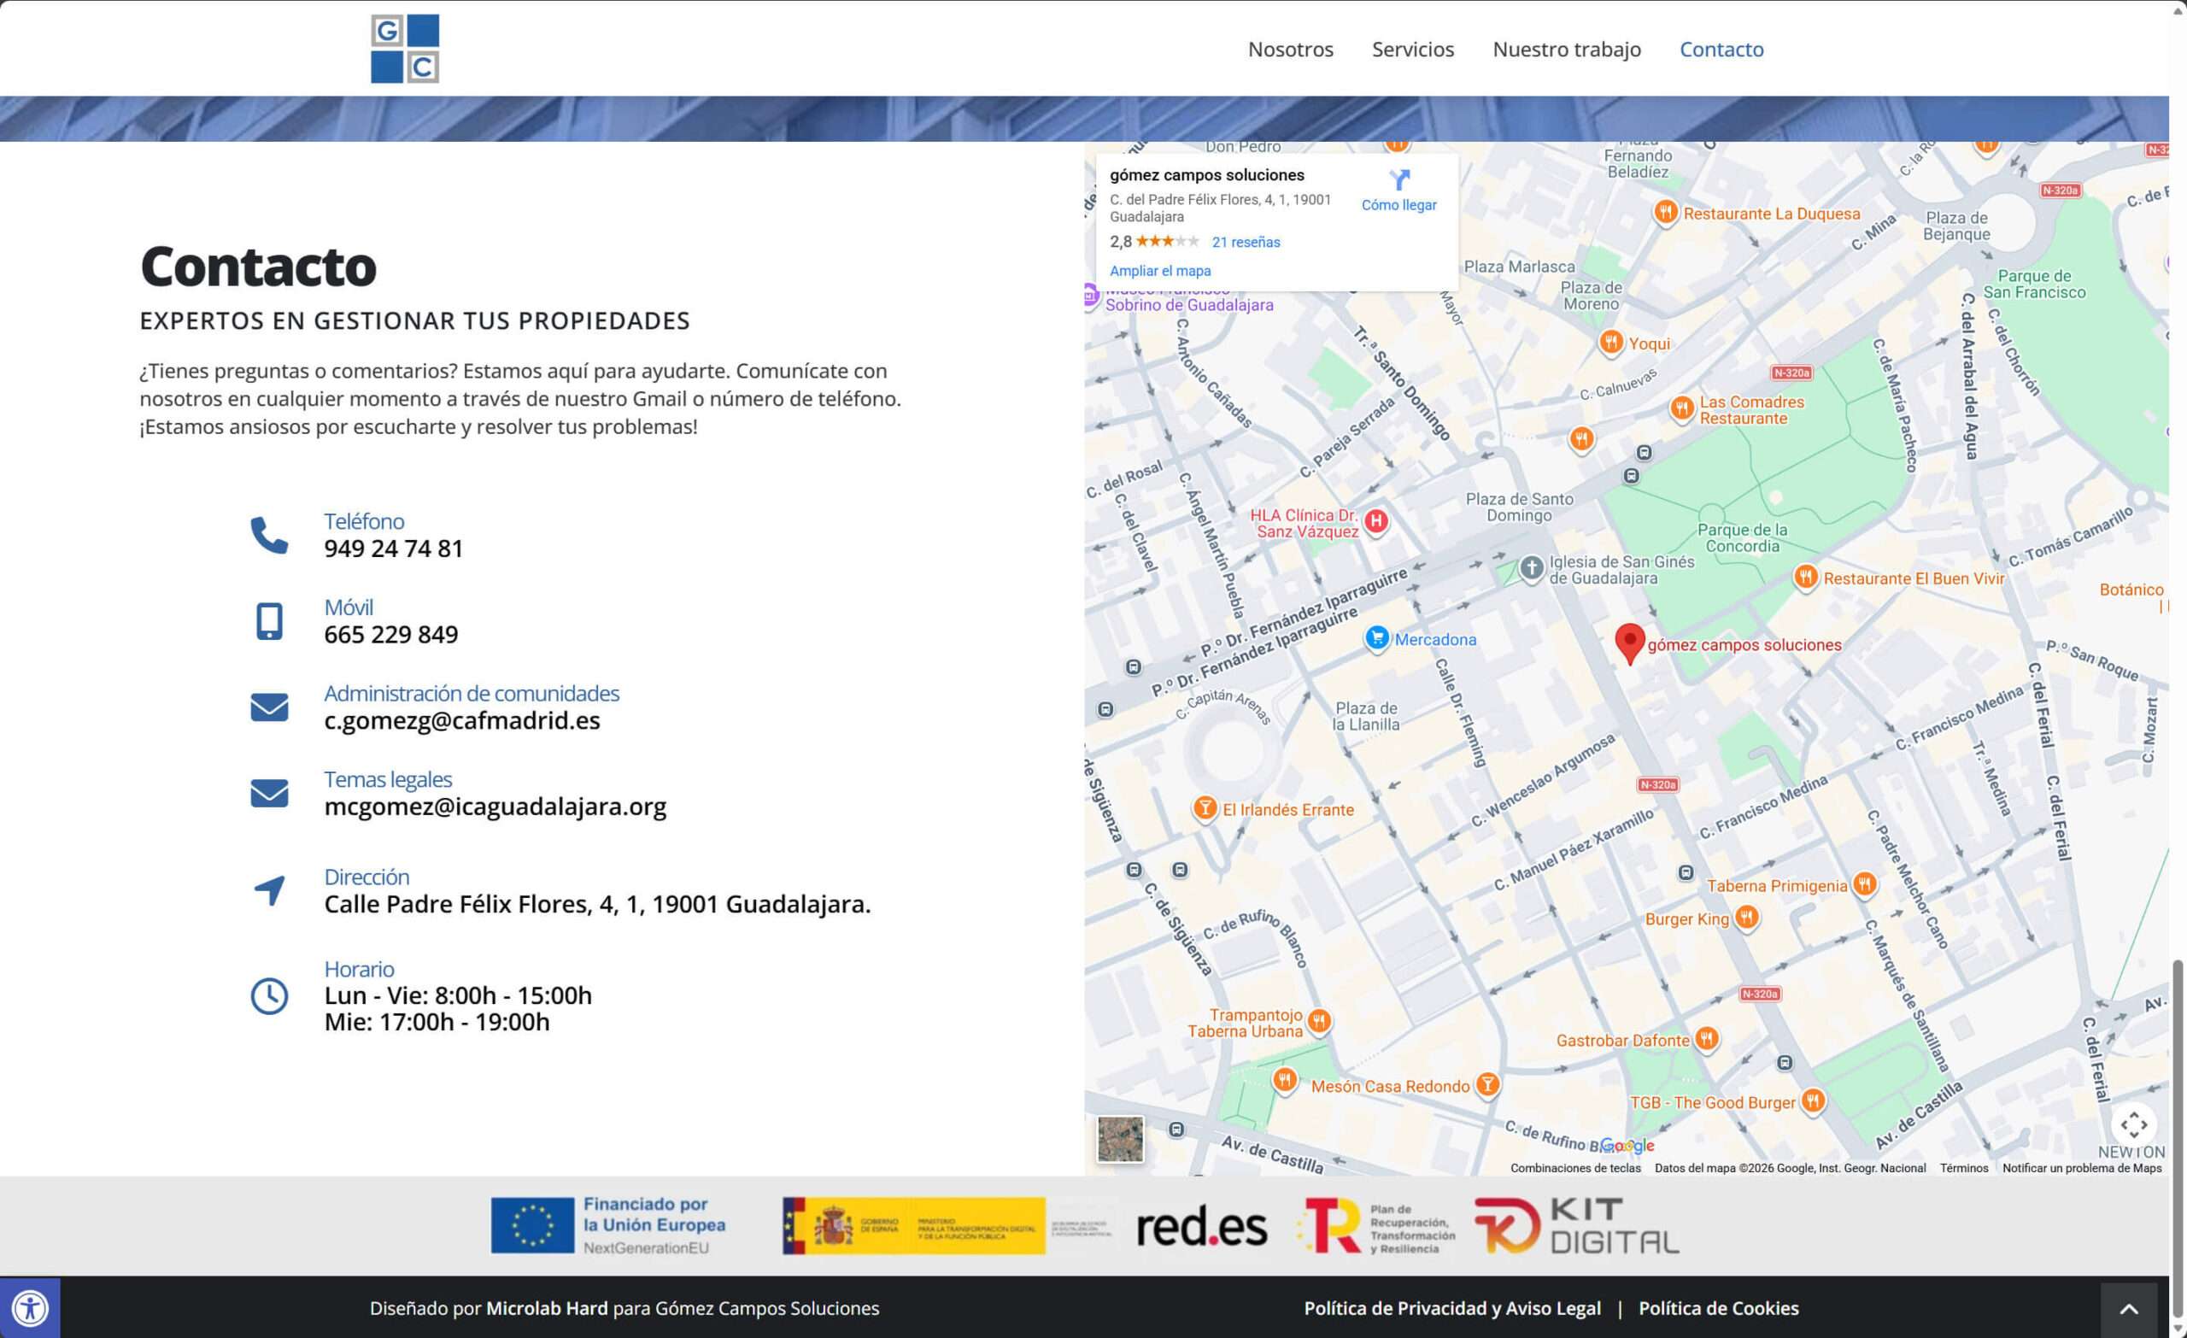Switch map to satellite view thumbnail
This screenshot has height=1338, width=2187.
1120,1138
